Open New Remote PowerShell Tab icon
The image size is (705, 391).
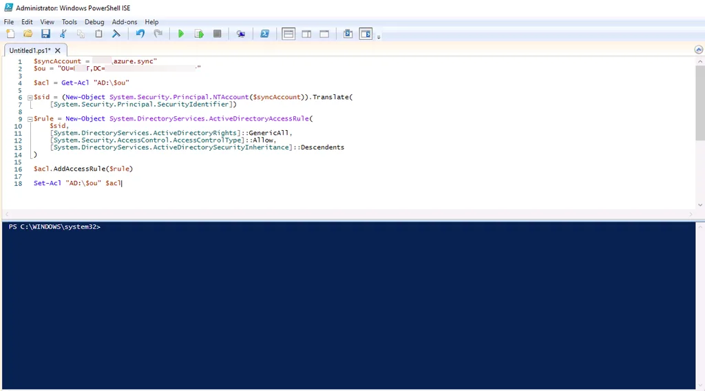(x=241, y=34)
